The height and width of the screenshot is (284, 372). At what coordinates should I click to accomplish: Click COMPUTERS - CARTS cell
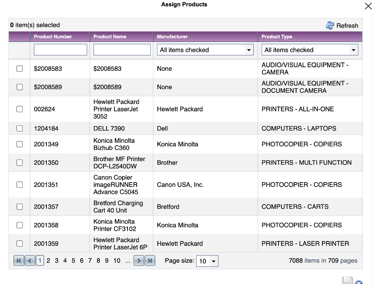click(x=295, y=207)
